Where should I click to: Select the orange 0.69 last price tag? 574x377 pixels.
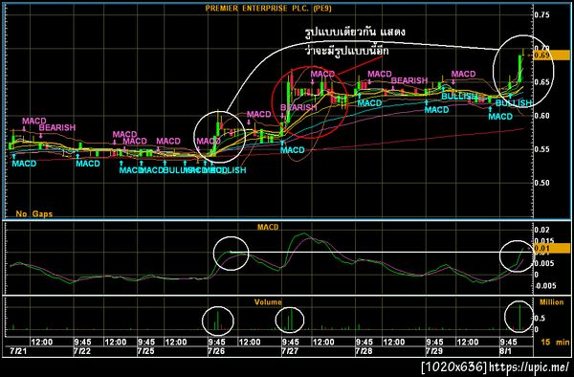552,55
